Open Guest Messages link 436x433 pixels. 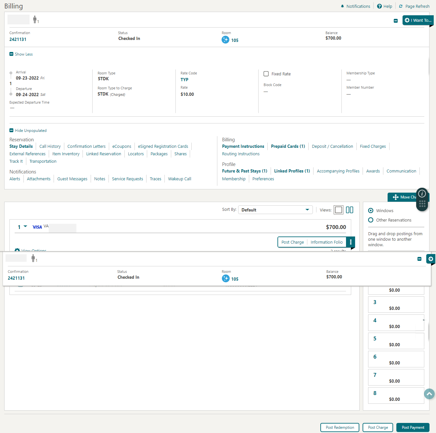point(72,179)
